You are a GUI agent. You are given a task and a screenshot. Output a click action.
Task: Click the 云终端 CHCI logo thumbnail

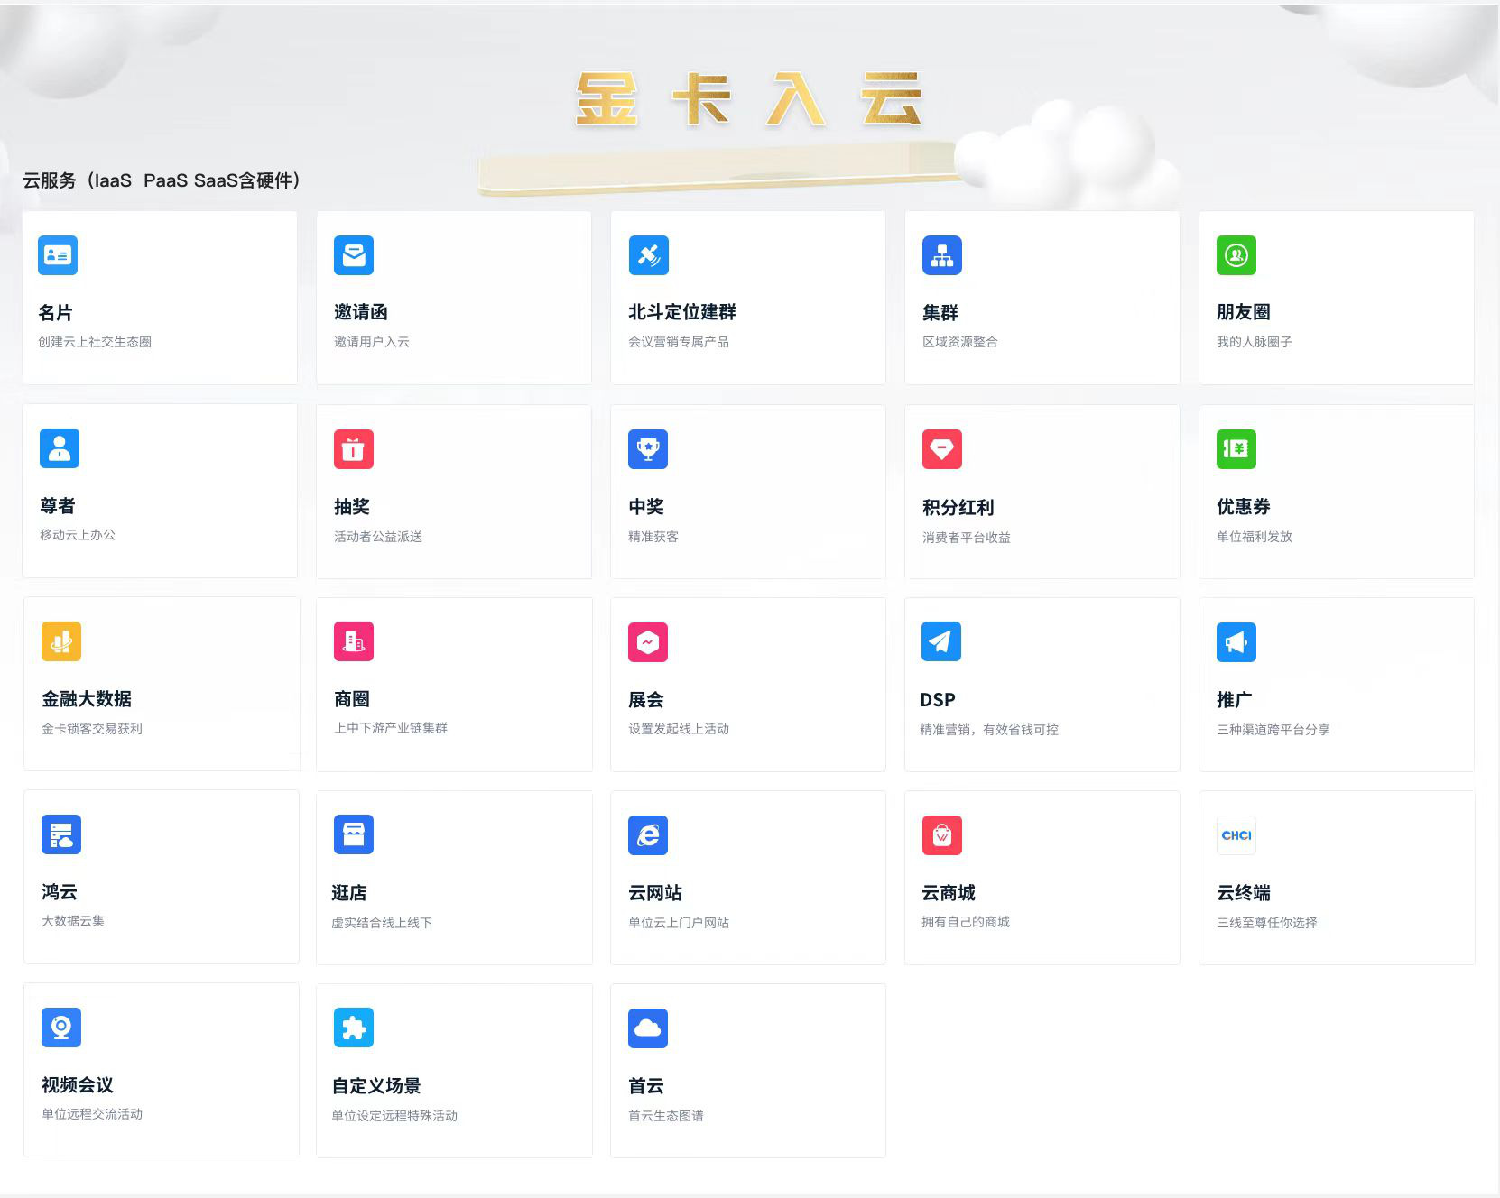pos(1236,835)
